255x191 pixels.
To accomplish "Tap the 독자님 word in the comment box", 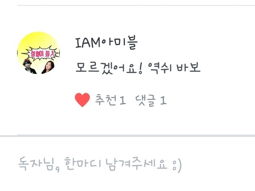I will click(x=37, y=163).
